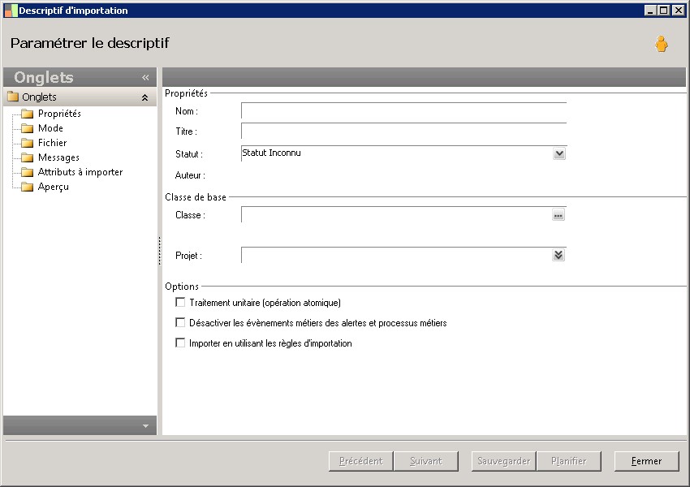This screenshot has width=690, height=487.
Task: Open the Classe browse ellipsis button
Action: 558,215
